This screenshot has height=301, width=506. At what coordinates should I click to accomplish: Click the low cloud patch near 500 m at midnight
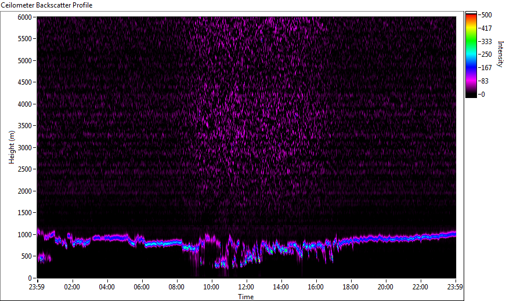[x=44, y=258]
